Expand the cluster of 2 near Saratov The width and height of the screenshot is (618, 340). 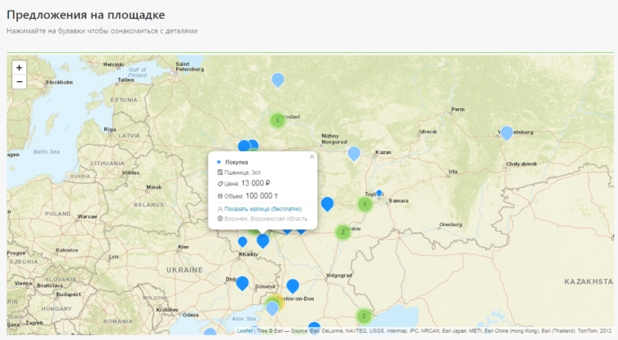point(342,233)
